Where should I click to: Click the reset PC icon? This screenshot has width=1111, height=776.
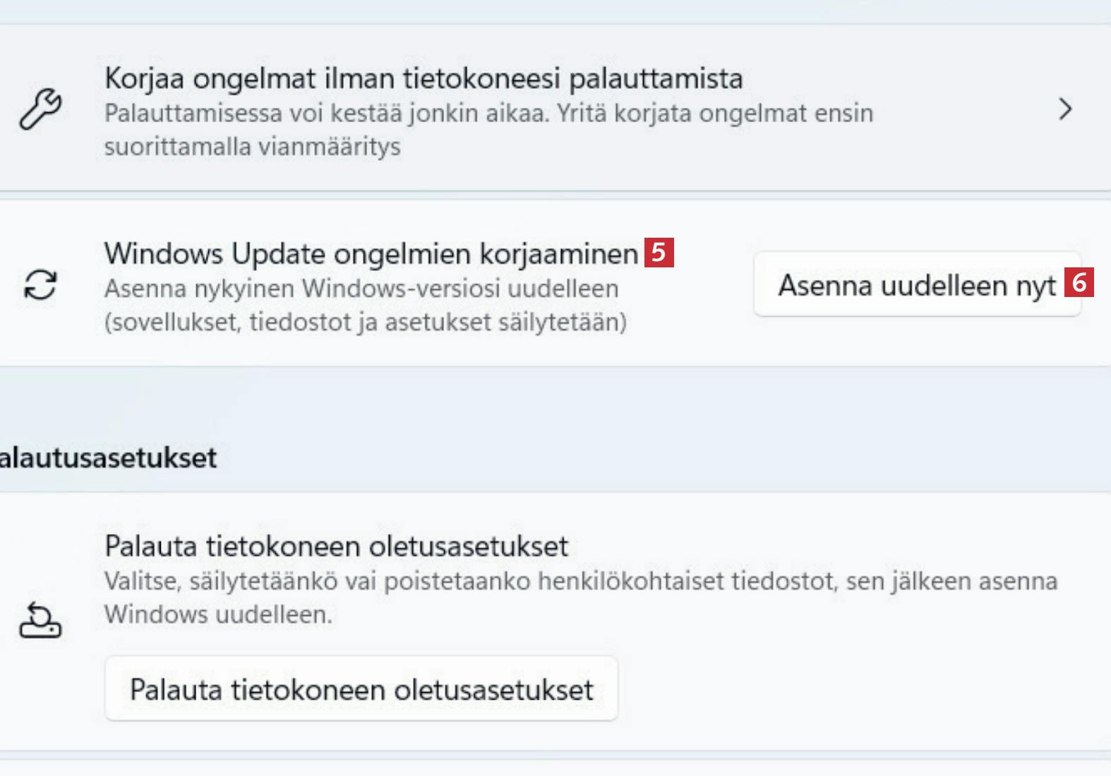pyautogui.click(x=40, y=620)
